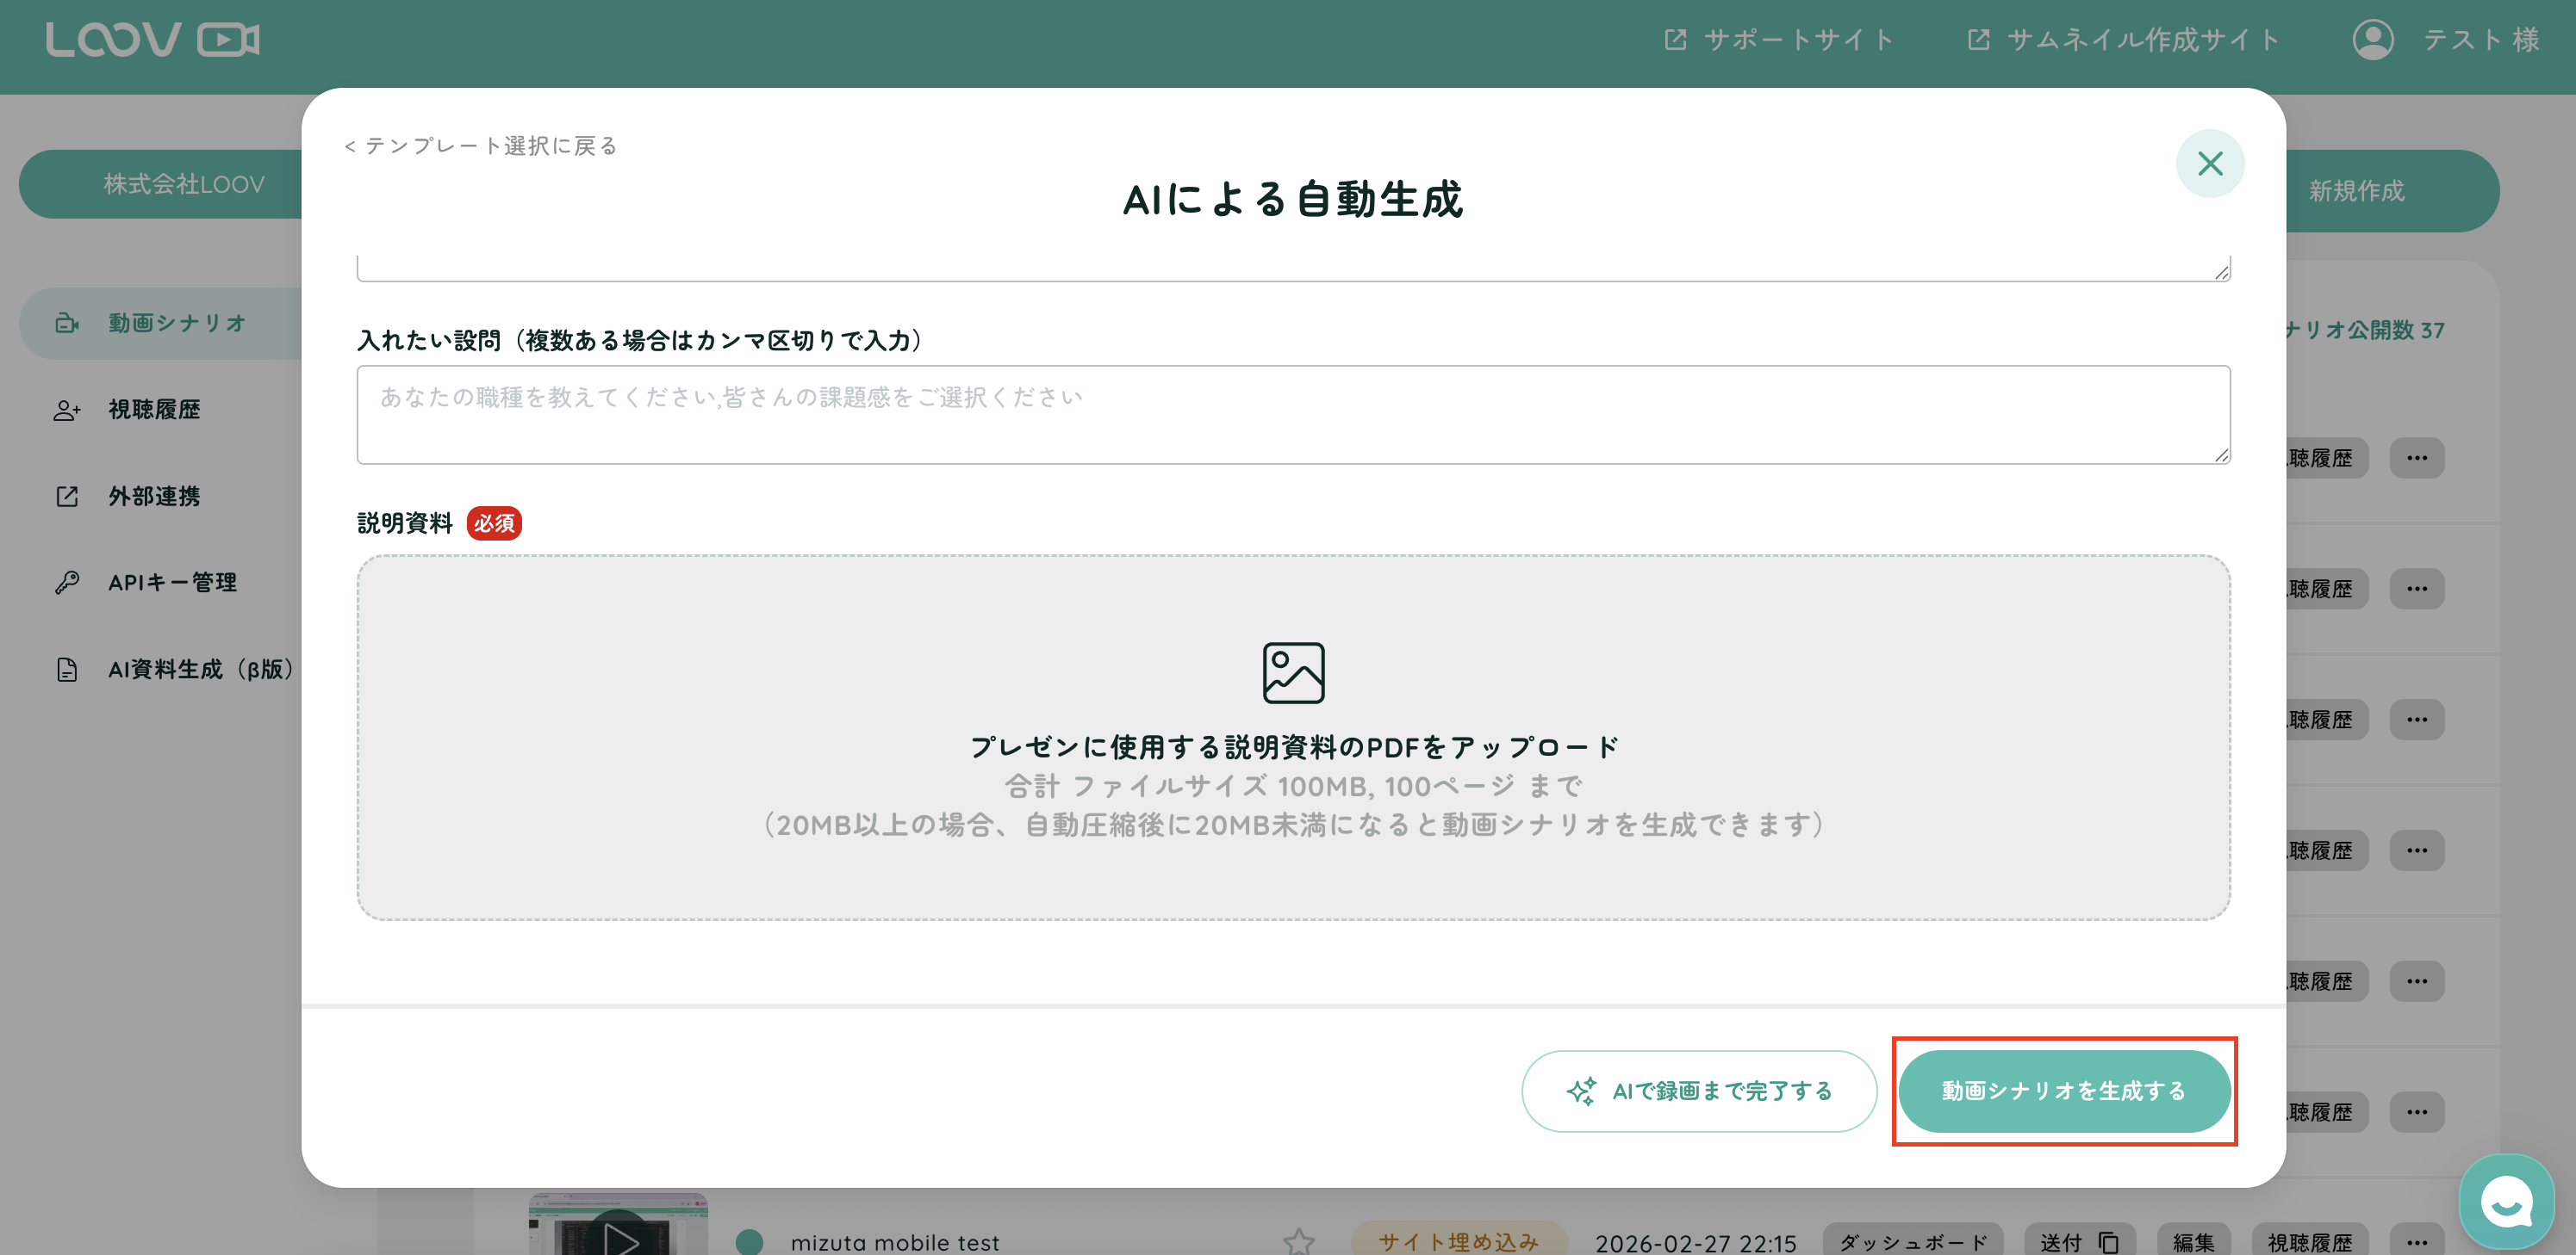
Task: Click the AI document generation page icon
Action: click(x=67, y=670)
